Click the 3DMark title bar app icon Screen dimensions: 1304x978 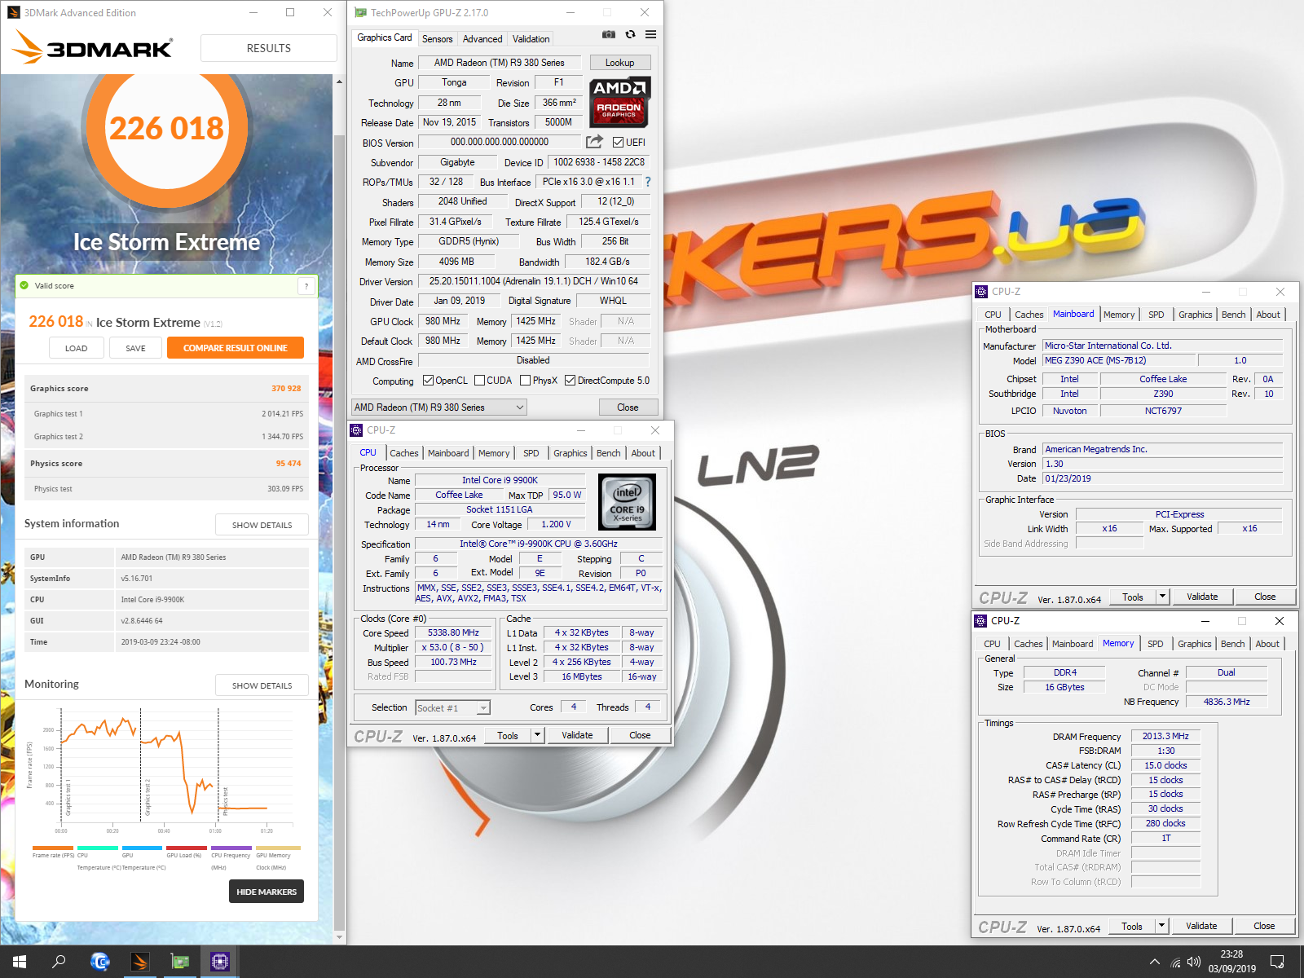click(13, 12)
